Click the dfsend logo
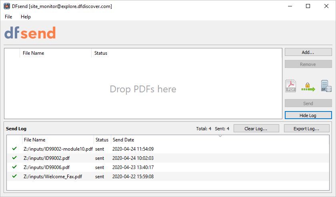Screen dimensions: 336x197 tap(30, 33)
